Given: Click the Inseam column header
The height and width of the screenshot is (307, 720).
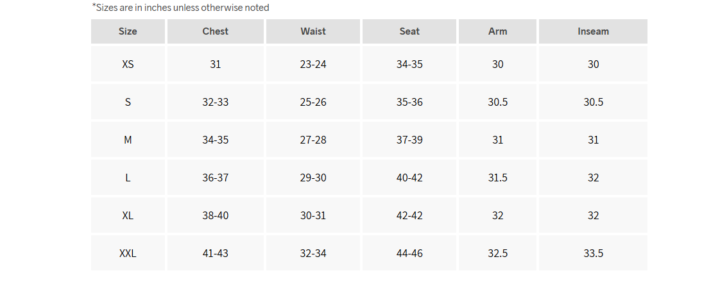Looking at the screenshot, I should (x=594, y=31).
